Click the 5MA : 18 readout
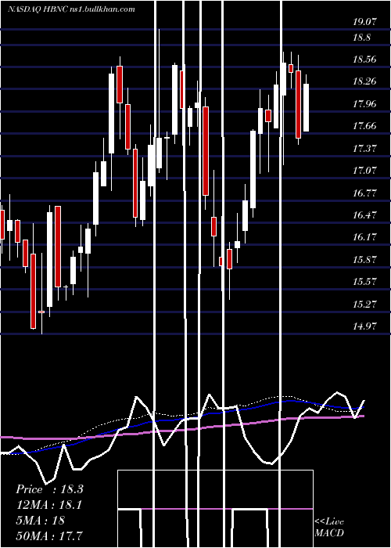The height and width of the screenshot is (548, 391). tap(41, 520)
